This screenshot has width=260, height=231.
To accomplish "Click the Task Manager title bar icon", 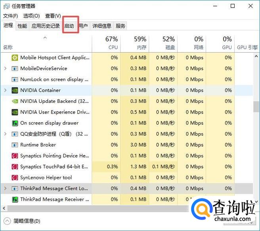I will [7, 6].
